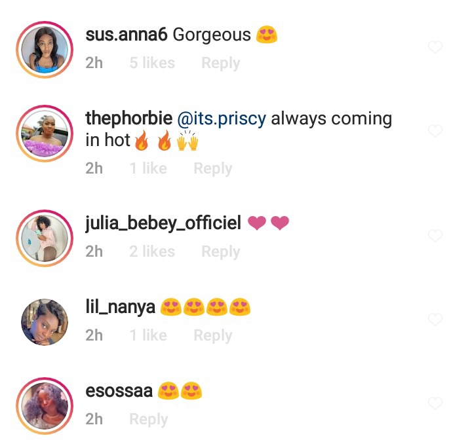Open esossaa username link
472x444 pixels.
click(x=119, y=391)
